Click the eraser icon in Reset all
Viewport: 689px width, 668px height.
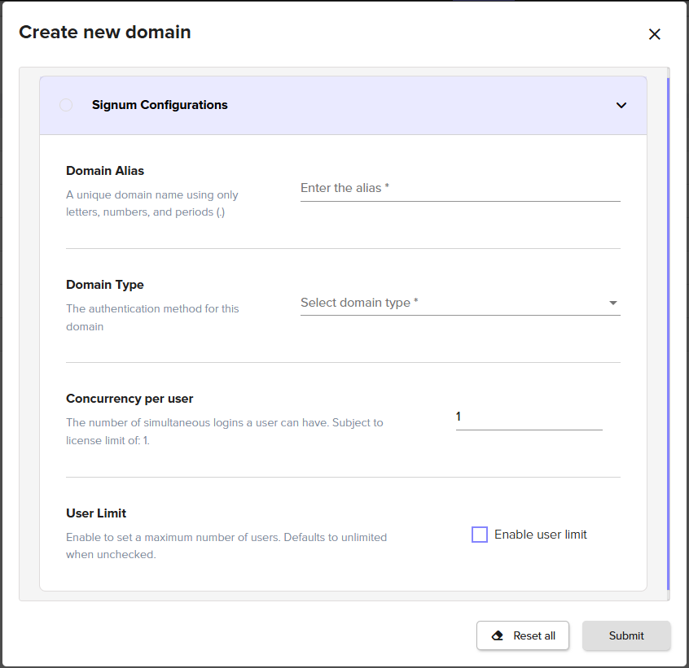tap(498, 635)
